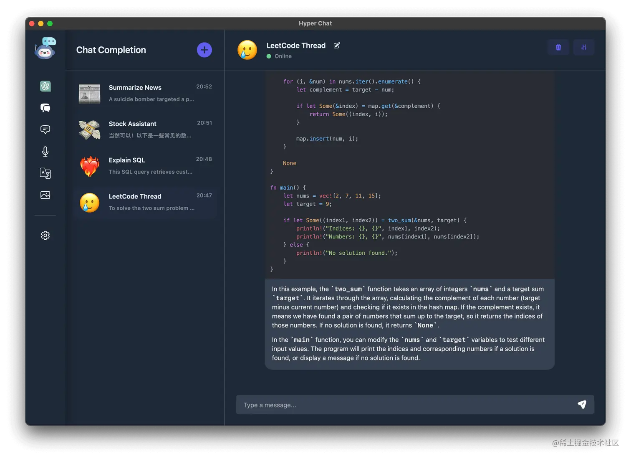This screenshot has height=459, width=631.
Task: Open the translation sidebar icon
Action: tap(45, 173)
